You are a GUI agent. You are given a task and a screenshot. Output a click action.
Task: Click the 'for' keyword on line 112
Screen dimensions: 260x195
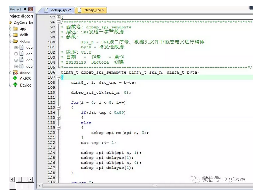(75, 103)
